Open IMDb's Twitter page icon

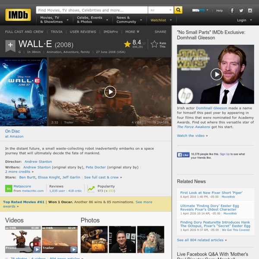[241, 10]
